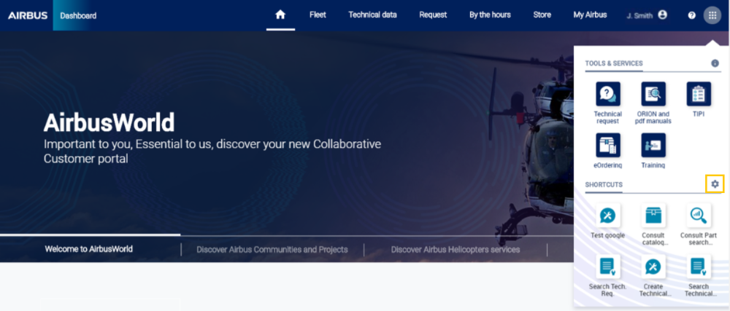This screenshot has height=311, width=730.
Task: Open the My Airbus menu
Action: tap(590, 15)
